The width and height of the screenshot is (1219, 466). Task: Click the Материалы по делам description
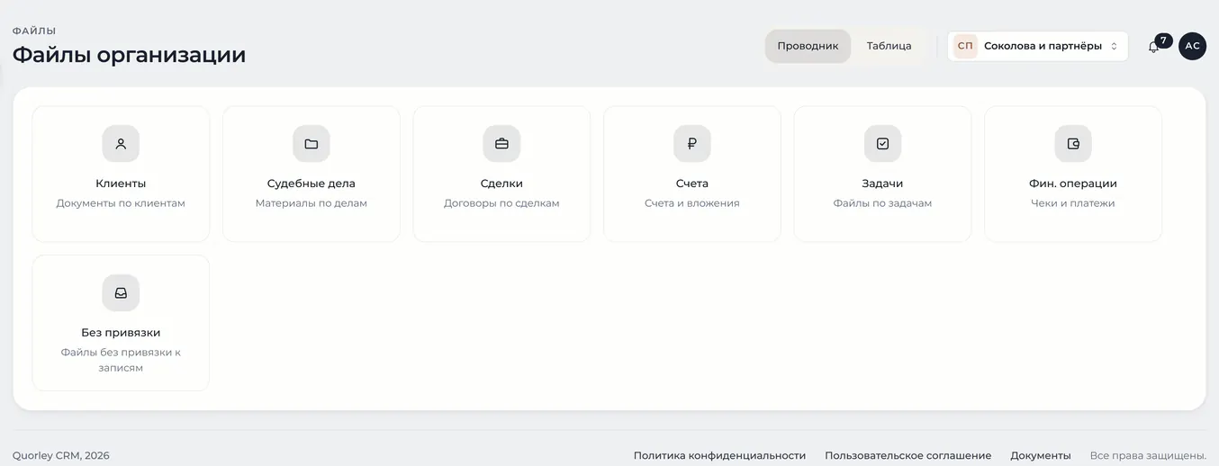tap(312, 203)
